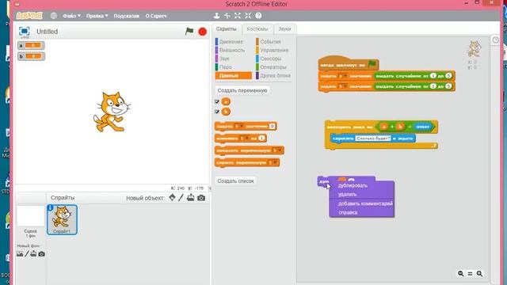This screenshot has width=507, height=285.
Task: Open the tips panel question mark at right edge
Action: [495, 40]
